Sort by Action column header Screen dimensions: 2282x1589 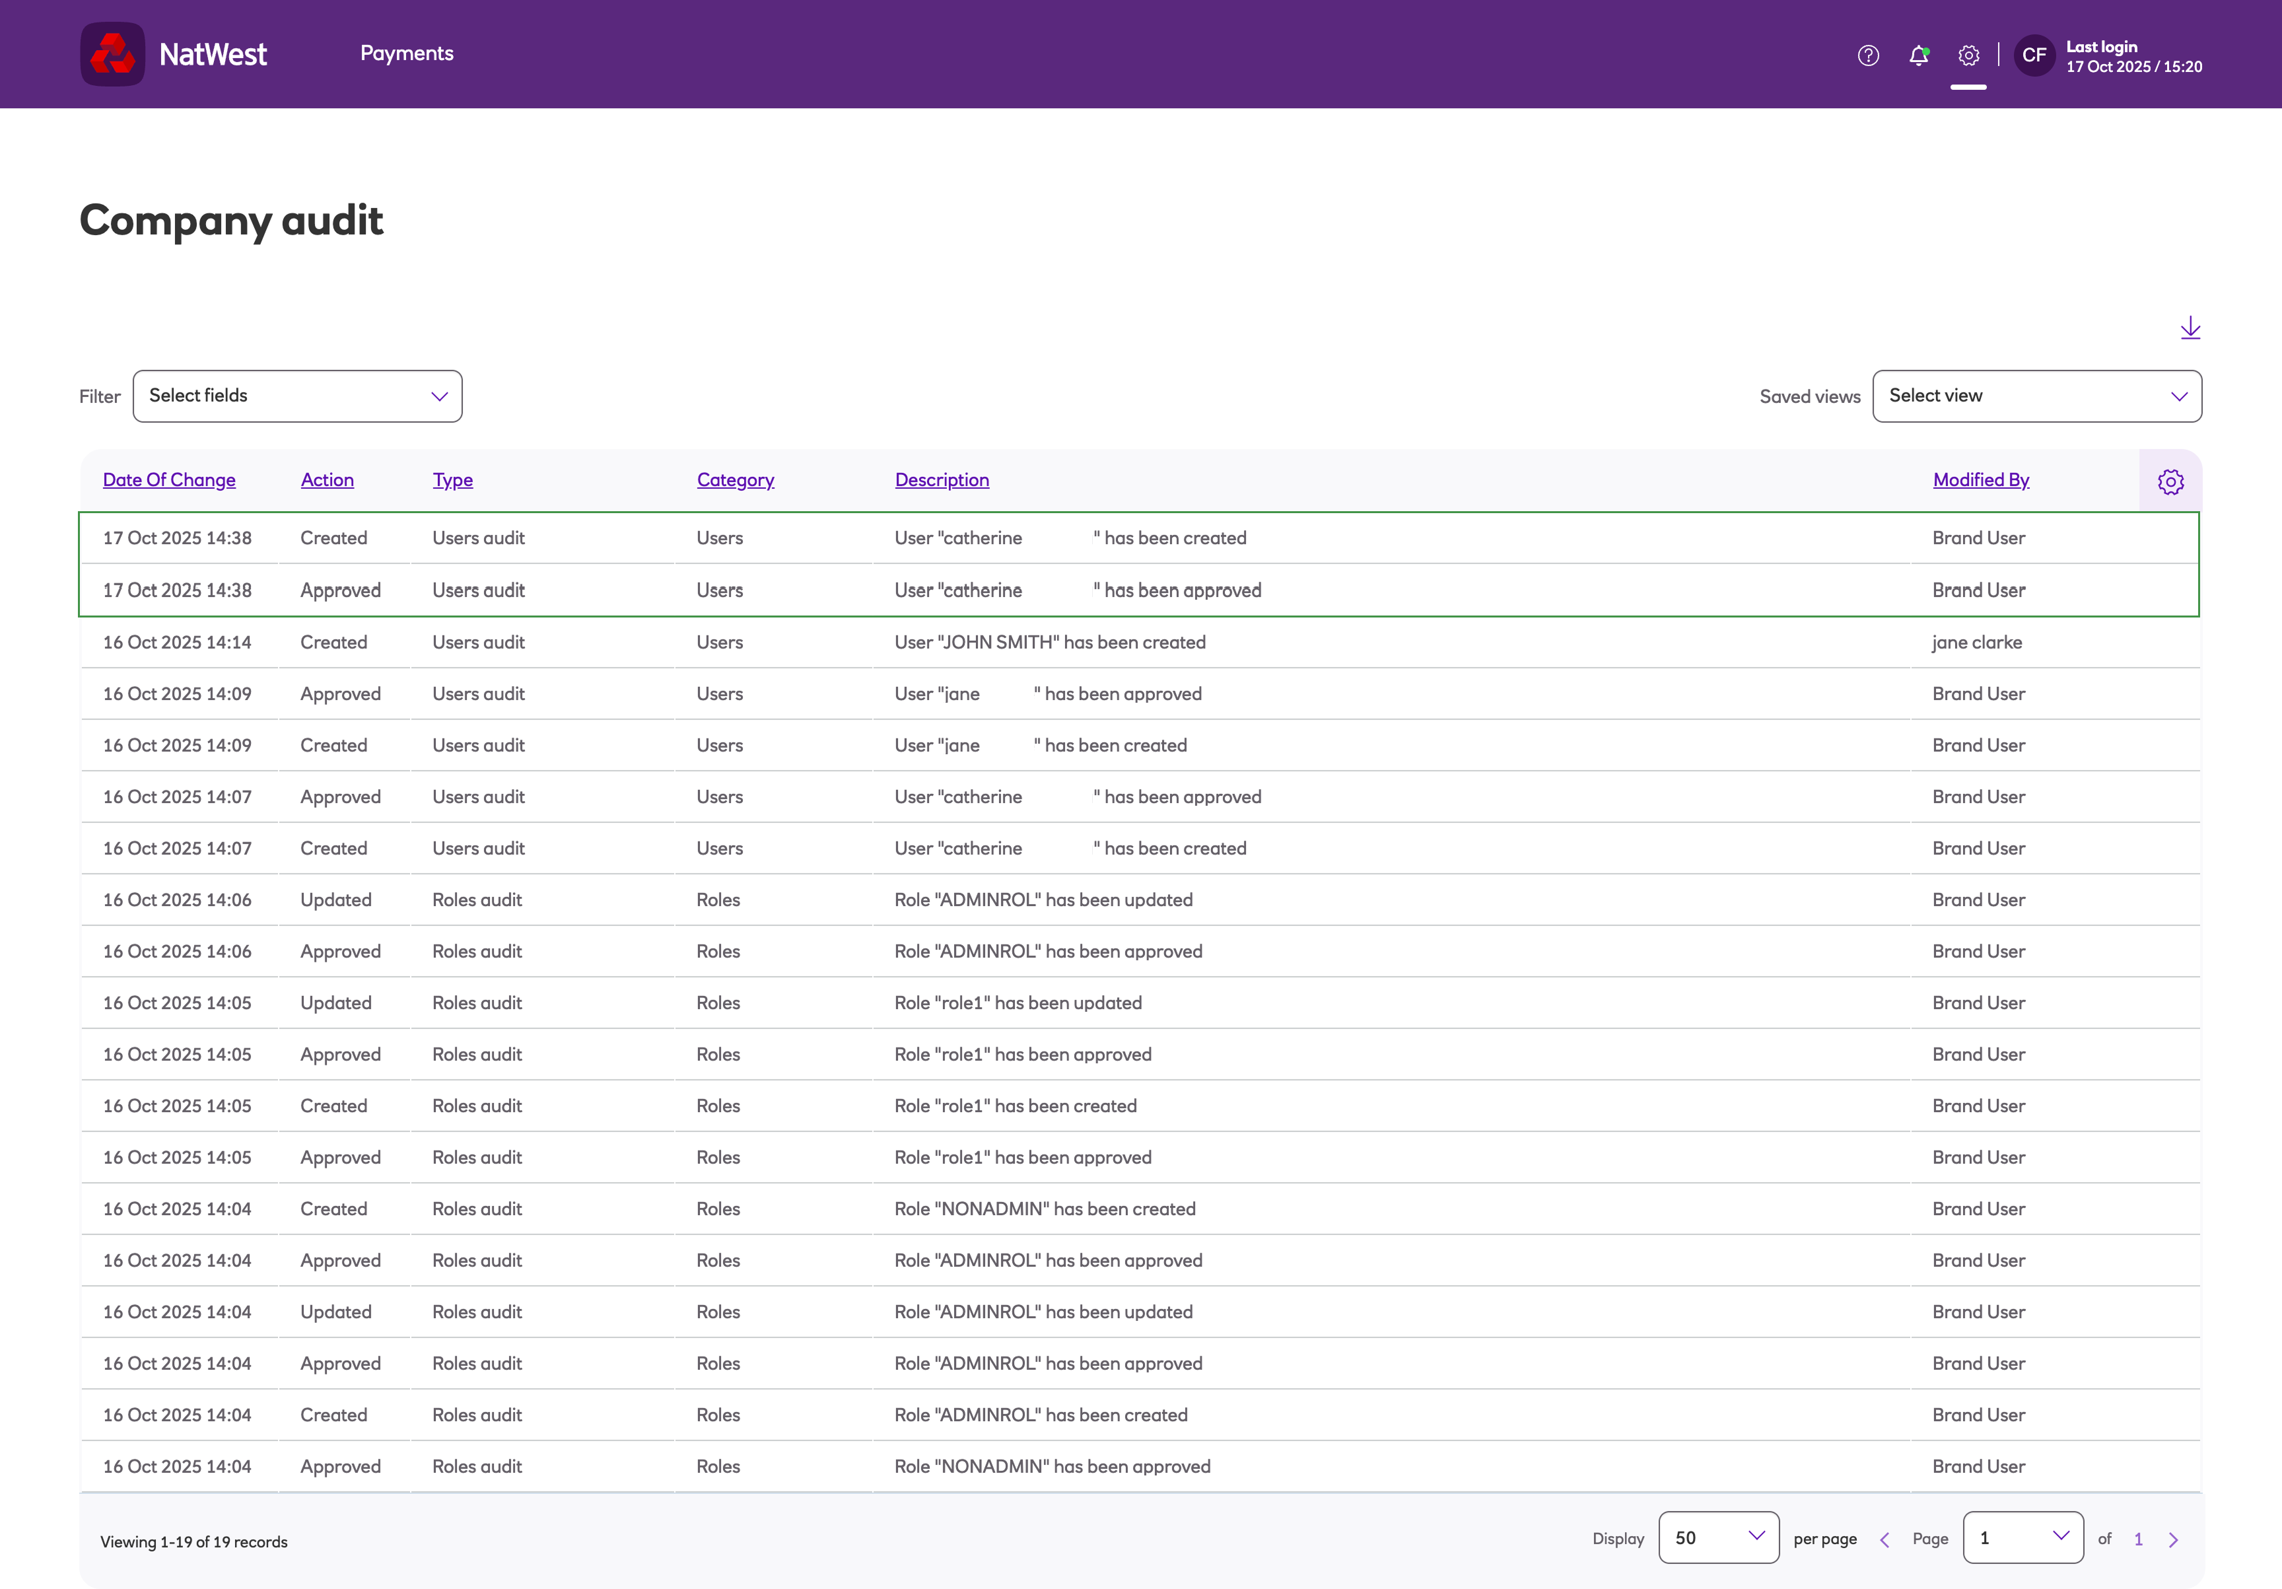point(327,480)
